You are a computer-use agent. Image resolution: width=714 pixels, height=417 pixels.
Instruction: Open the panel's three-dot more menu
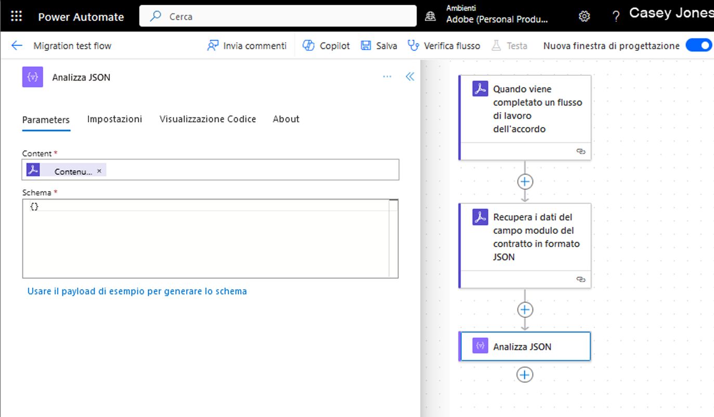point(387,77)
